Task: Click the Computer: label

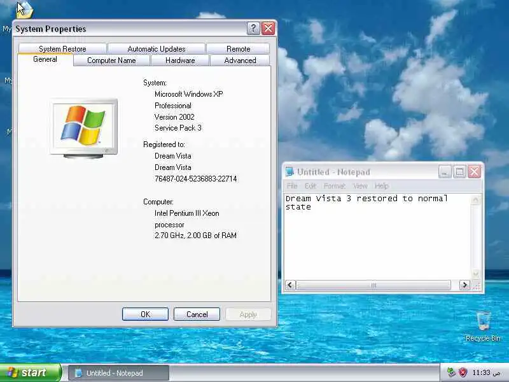Action: [x=158, y=202]
